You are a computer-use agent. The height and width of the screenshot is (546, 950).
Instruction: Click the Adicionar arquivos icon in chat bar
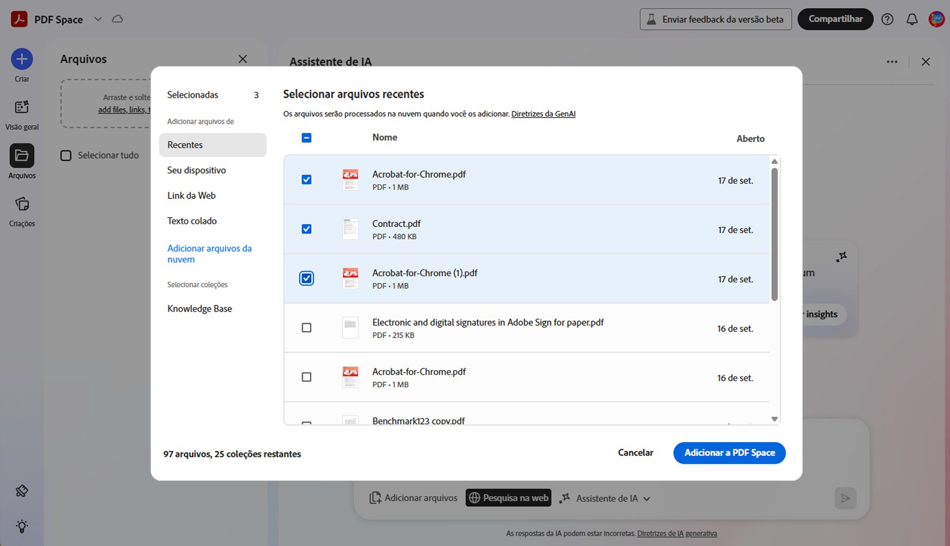tap(375, 498)
